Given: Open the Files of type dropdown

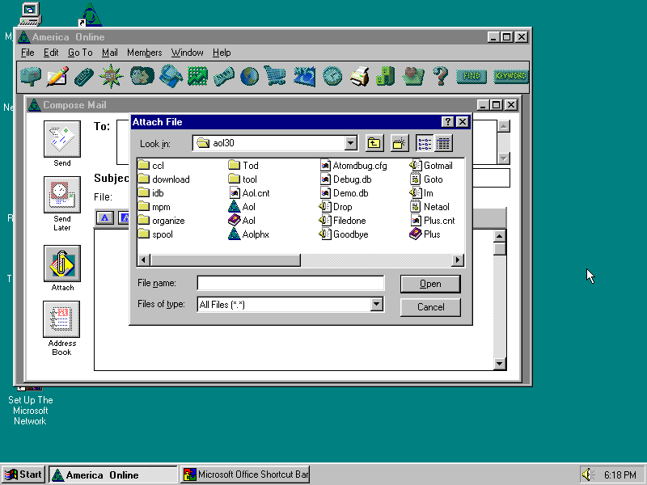Looking at the screenshot, I should tap(376, 305).
